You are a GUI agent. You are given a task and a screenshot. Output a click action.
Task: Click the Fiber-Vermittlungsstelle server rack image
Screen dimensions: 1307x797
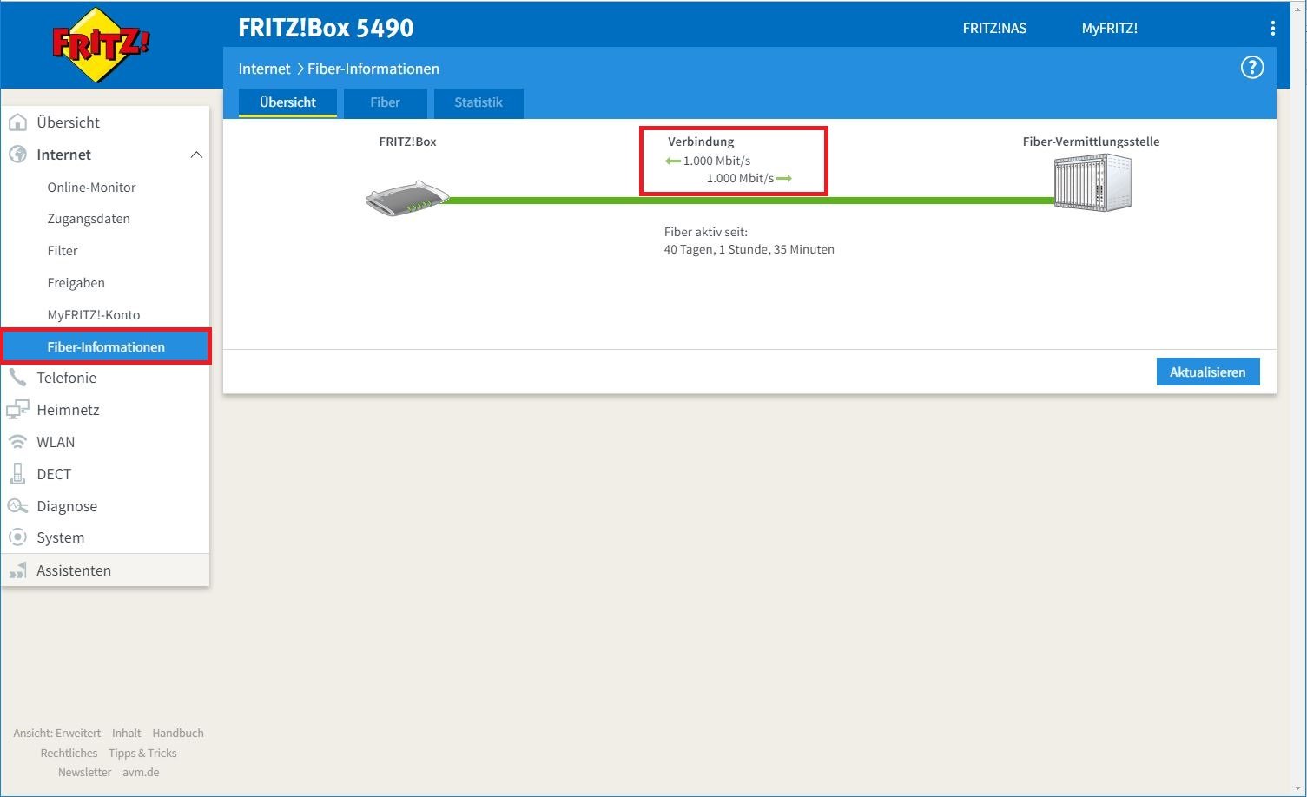1092,182
